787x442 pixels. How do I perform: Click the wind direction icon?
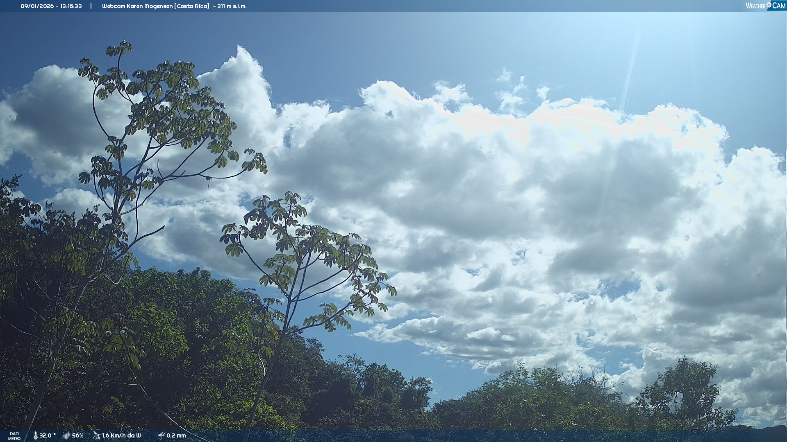[x=96, y=435]
